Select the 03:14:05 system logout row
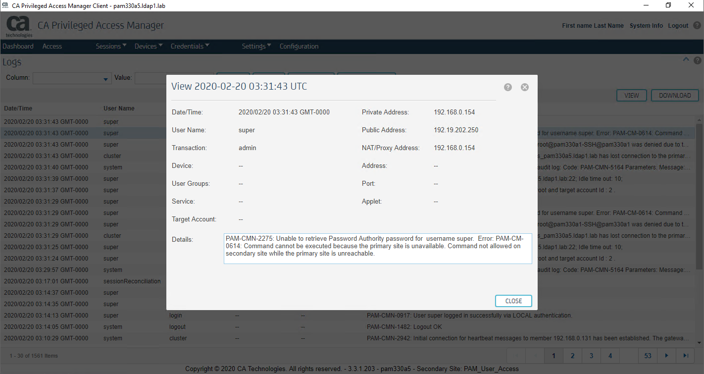 (348, 327)
